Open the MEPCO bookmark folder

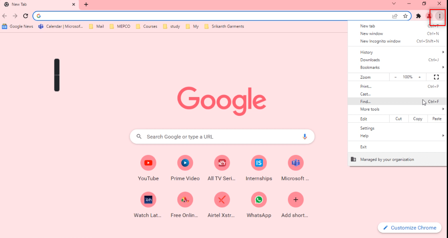(x=120, y=26)
